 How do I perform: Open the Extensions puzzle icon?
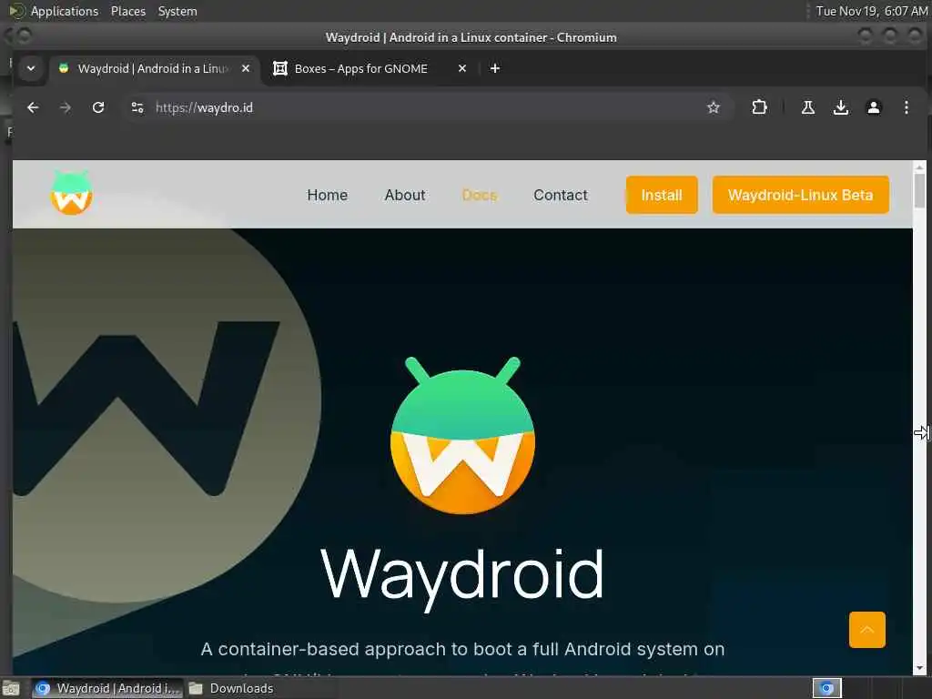click(759, 107)
